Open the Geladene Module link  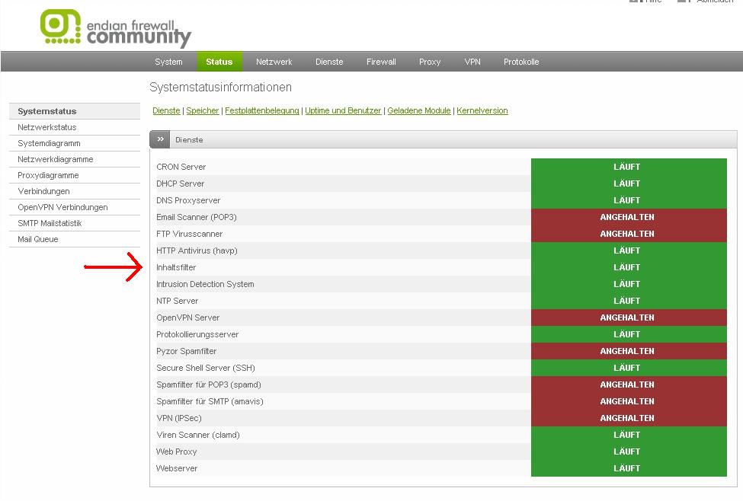pyautogui.click(x=419, y=110)
